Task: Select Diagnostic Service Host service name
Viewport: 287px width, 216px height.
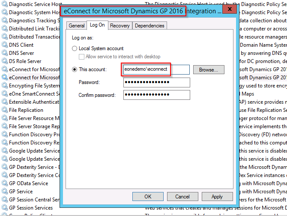Action: click(x=36, y=4)
